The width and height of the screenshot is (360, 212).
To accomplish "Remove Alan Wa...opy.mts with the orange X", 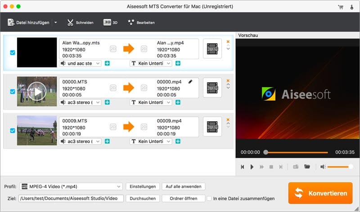I will [228, 41].
